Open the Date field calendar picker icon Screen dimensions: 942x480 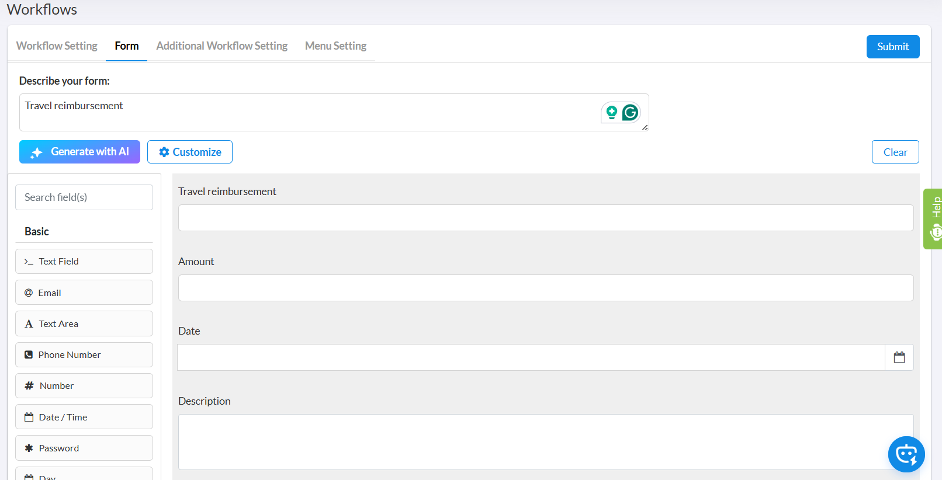tap(899, 357)
